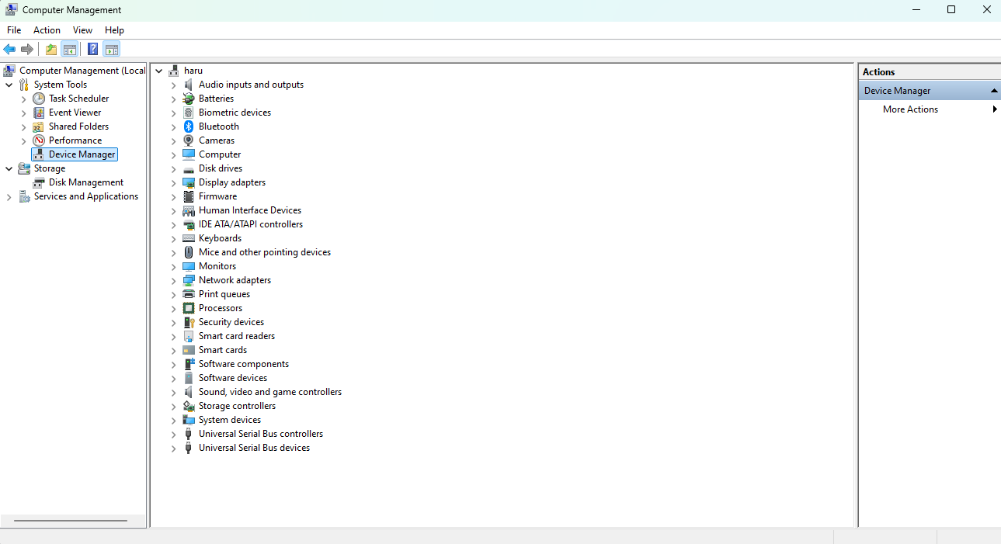This screenshot has height=544, width=1001.
Task: Click the blue Help question mark icon
Action: (x=92, y=50)
